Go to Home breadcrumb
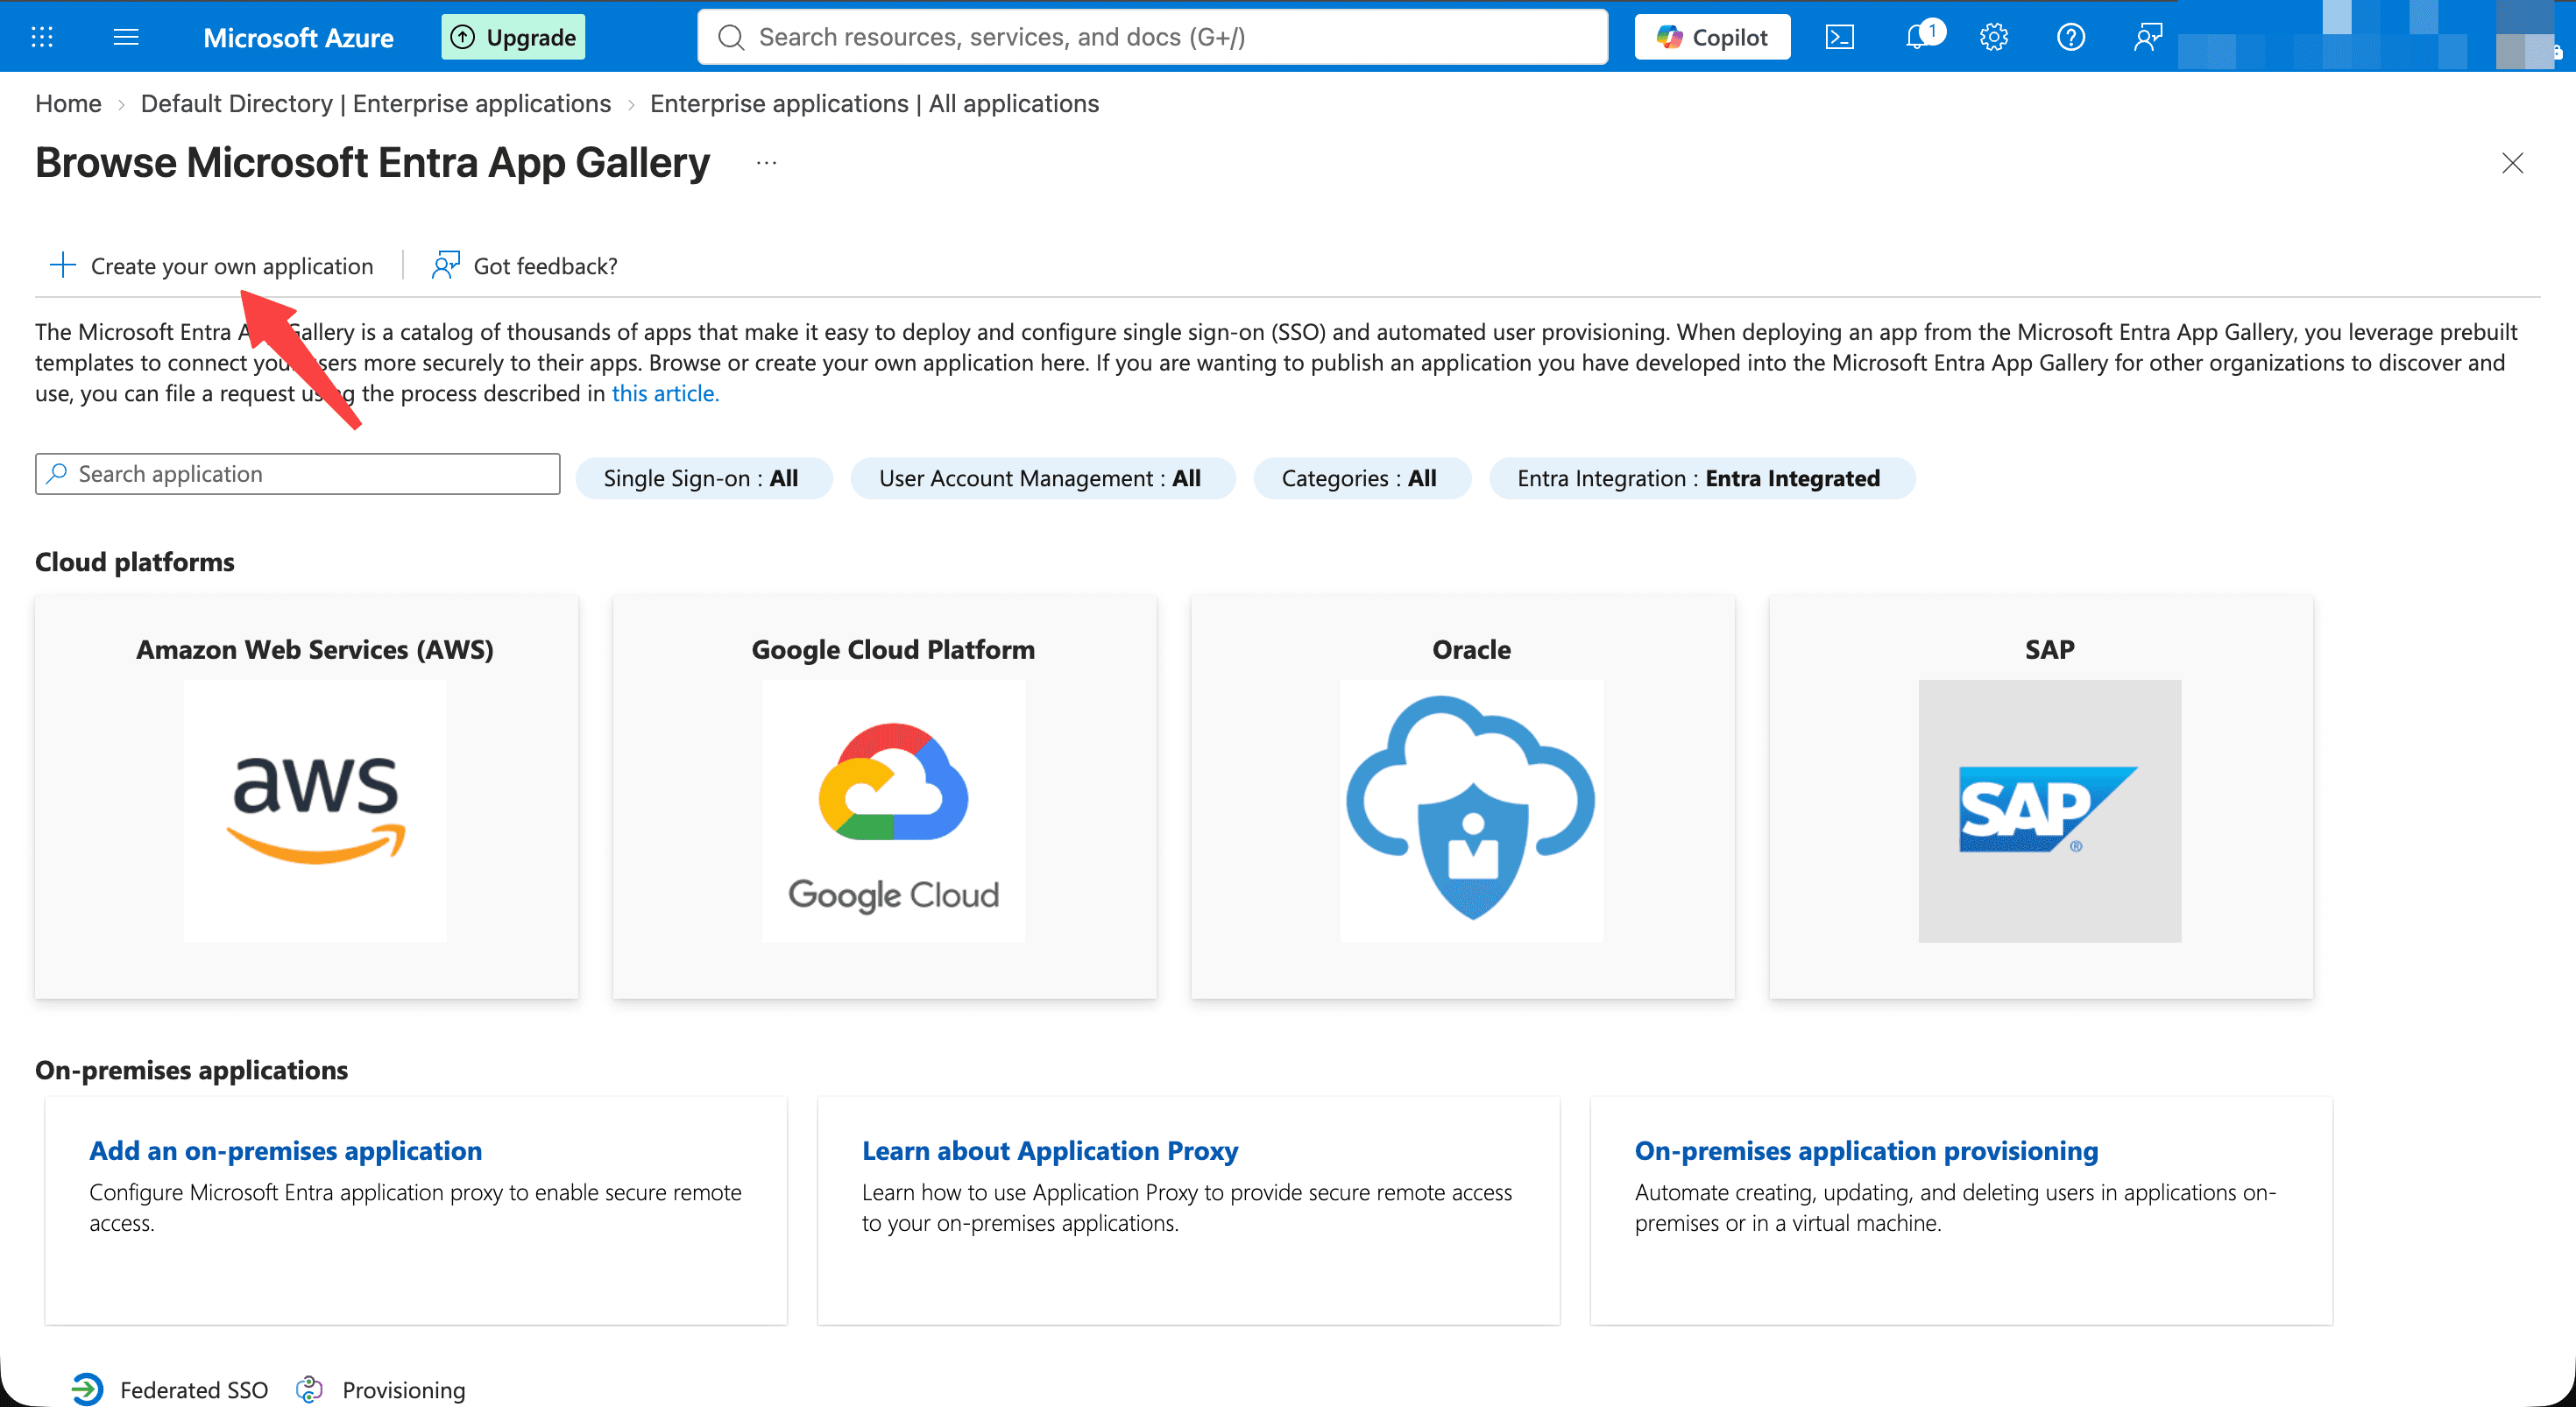Image resolution: width=2576 pixels, height=1407 pixels. [x=68, y=104]
